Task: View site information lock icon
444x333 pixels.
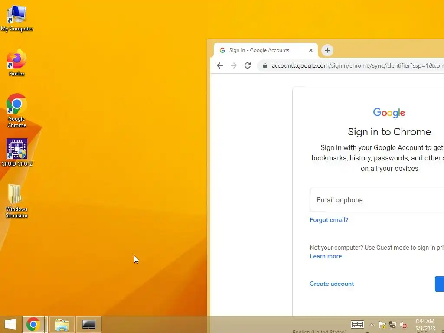Action: point(265,65)
